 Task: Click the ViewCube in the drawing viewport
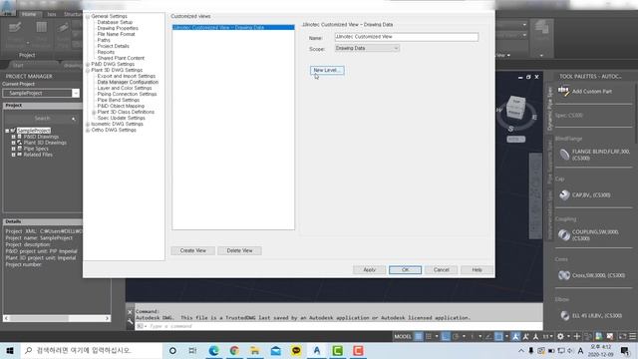(515, 108)
